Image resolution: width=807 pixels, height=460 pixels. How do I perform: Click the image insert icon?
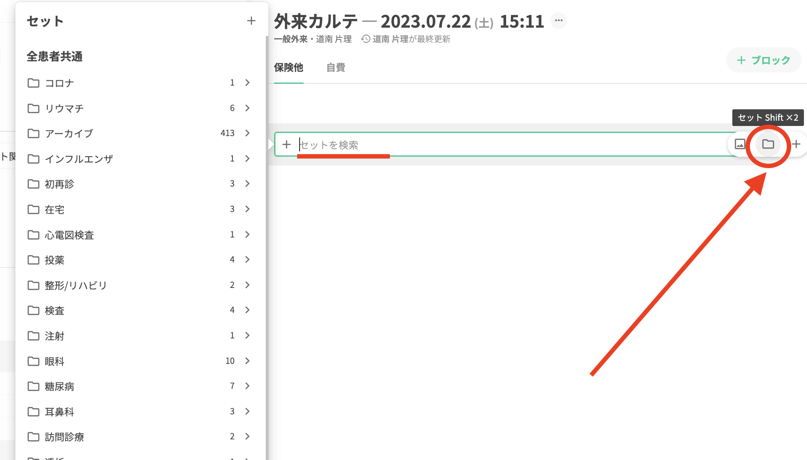(x=740, y=144)
